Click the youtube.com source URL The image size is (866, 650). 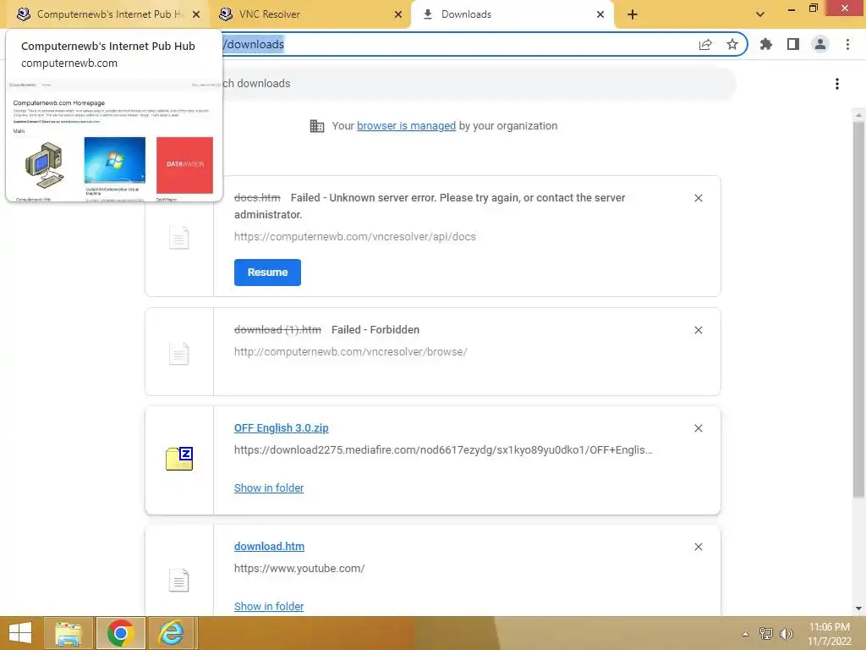[x=299, y=568]
